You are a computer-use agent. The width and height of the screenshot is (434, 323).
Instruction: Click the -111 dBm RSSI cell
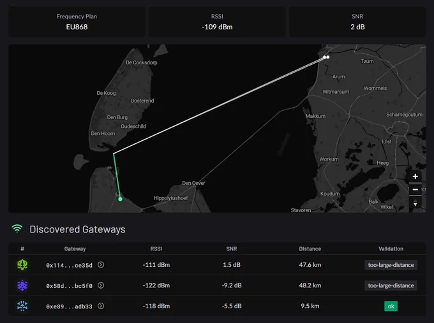click(x=156, y=264)
